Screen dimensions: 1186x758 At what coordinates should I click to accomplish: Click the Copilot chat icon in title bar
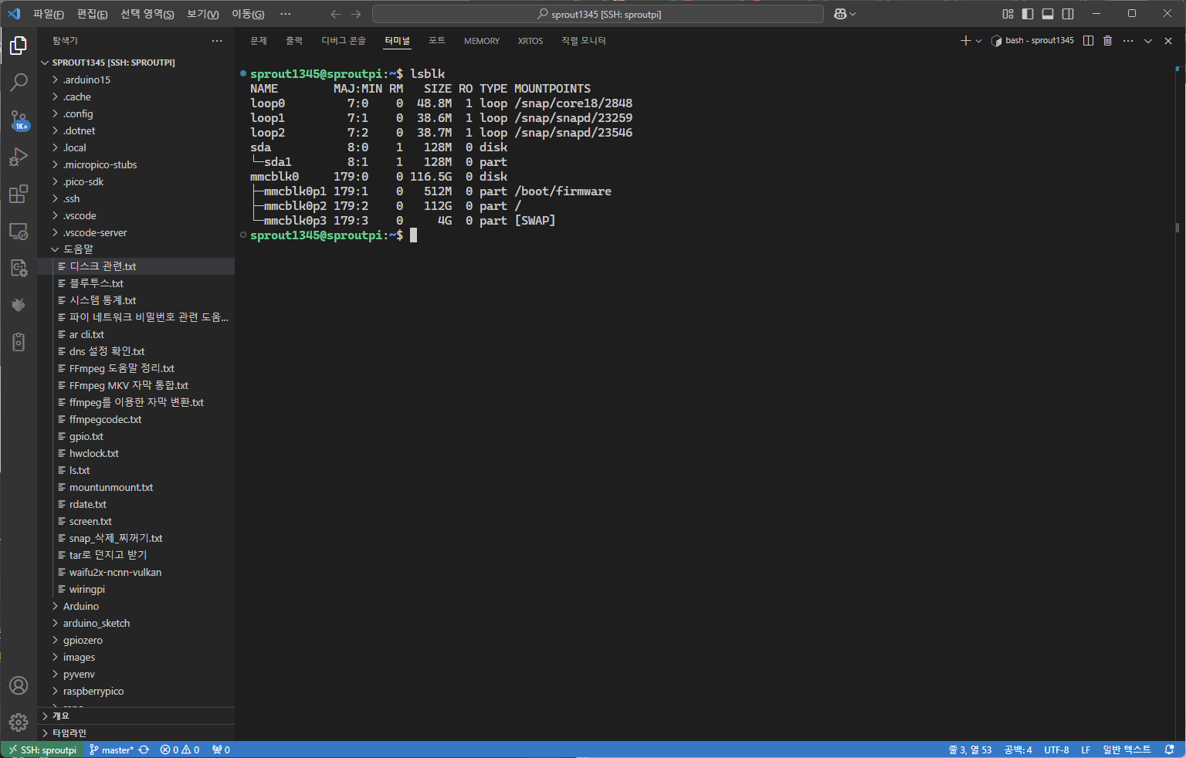click(841, 14)
